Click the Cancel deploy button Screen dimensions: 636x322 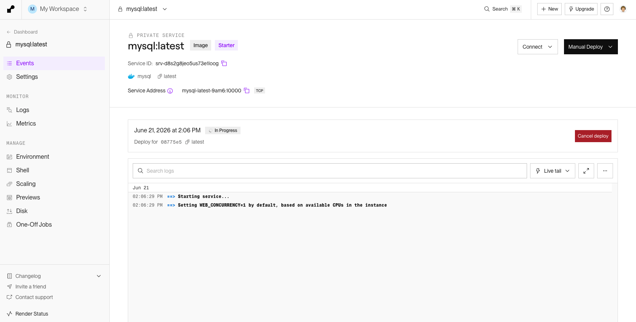[x=593, y=136]
